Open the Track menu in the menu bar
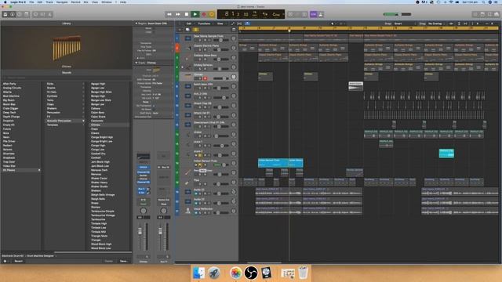The image size is (502, 282). point(49,2)
